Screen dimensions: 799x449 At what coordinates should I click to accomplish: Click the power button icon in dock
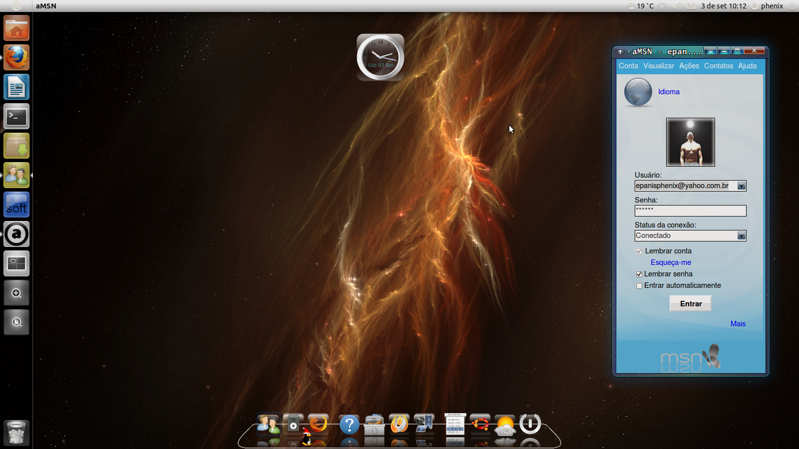click(530, 424)
